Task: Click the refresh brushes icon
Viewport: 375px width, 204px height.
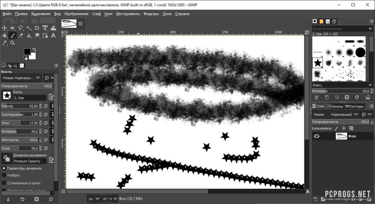Action: pos(357,97)
